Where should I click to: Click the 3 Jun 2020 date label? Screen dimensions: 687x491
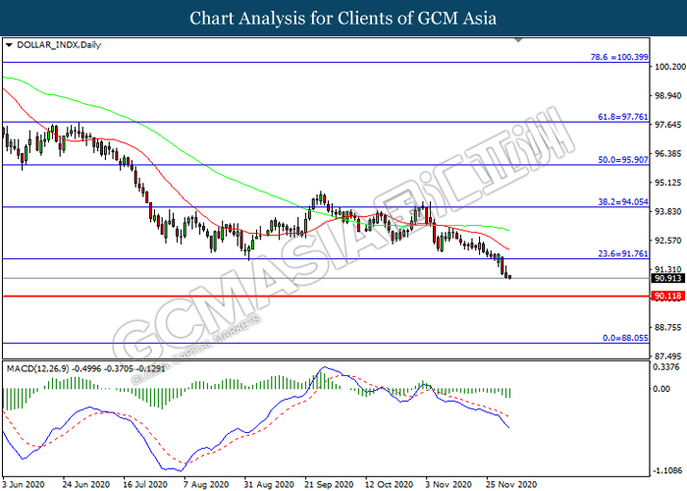pyautogui.click(x=23, y=484)
